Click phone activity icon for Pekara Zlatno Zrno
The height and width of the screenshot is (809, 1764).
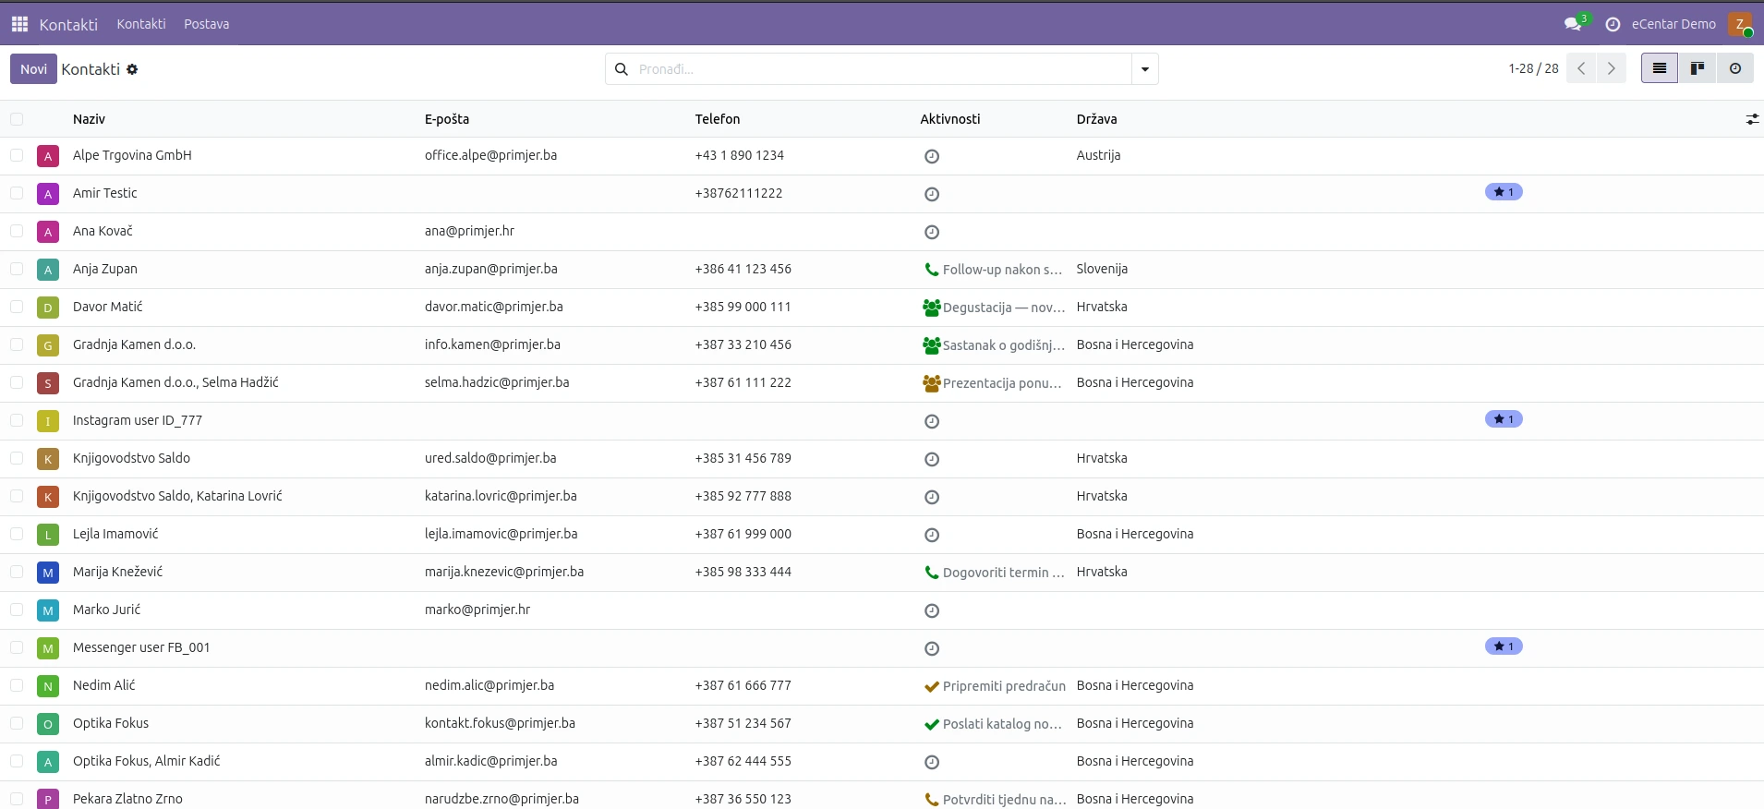(931, 800)
